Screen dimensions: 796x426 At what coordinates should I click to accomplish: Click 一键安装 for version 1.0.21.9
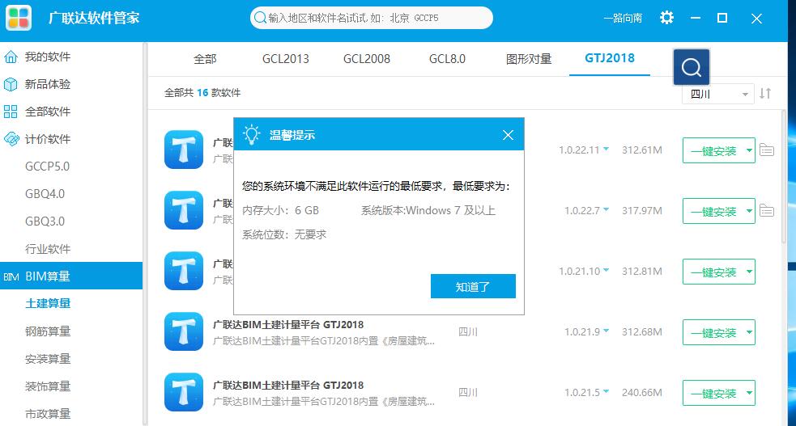tap(713, 332)
